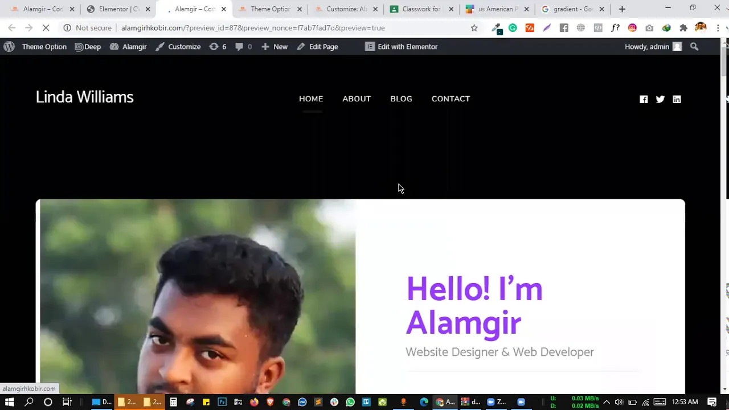Click the address bar URL
The height and width of the screenshot is (410, 729).
tap(253, 28)
